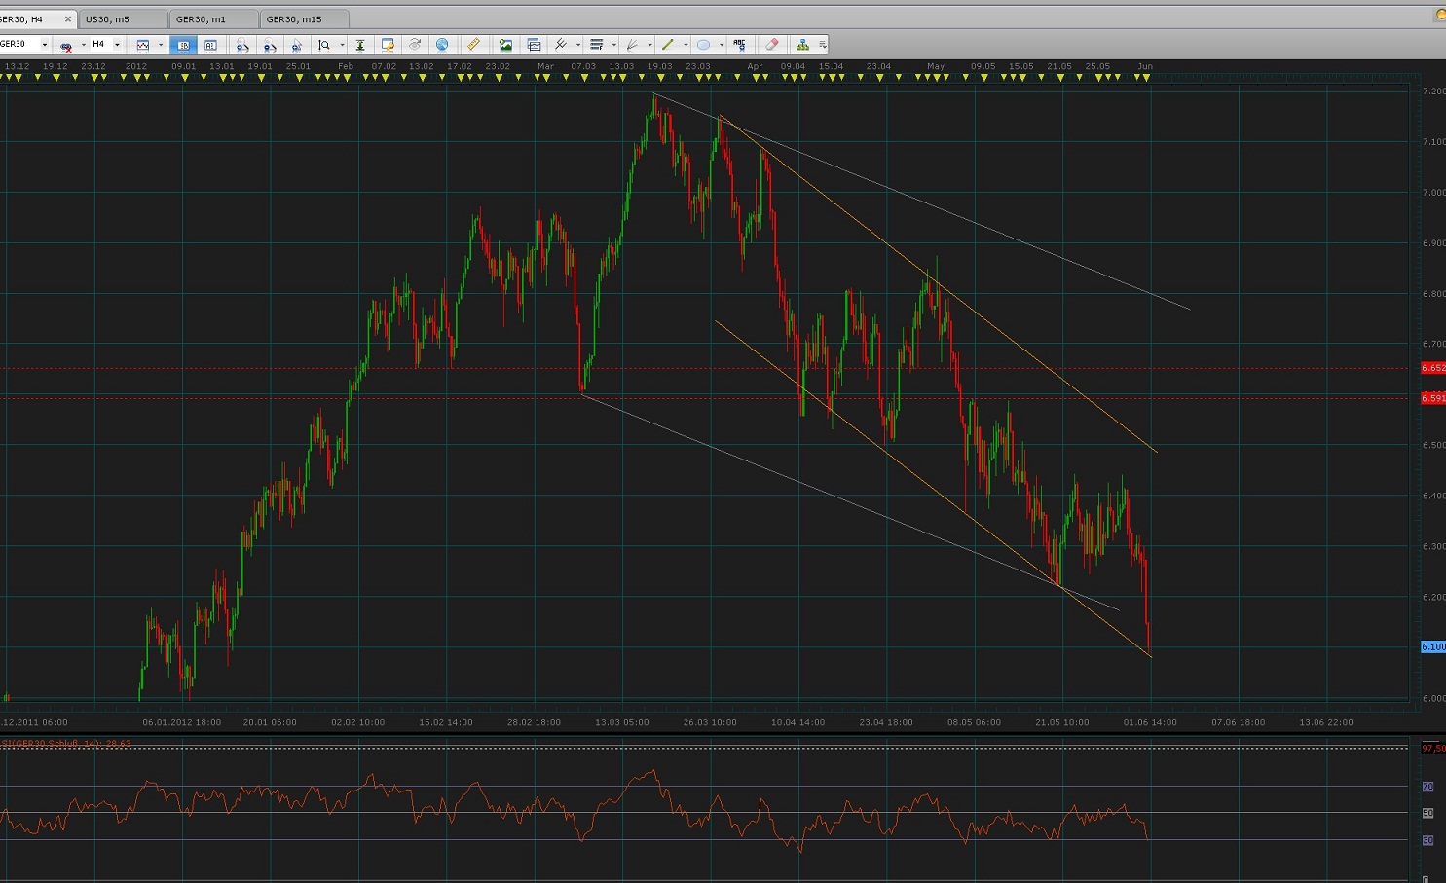This screenshot has height=883, width=1446.
Task: Close the GER30, H4 tab
Action: tap(68, 19)
